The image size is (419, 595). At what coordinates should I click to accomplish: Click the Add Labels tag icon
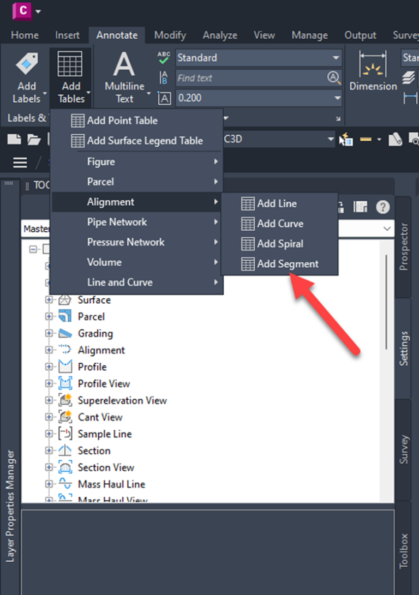pyautogui.click(x=27, y=64)
